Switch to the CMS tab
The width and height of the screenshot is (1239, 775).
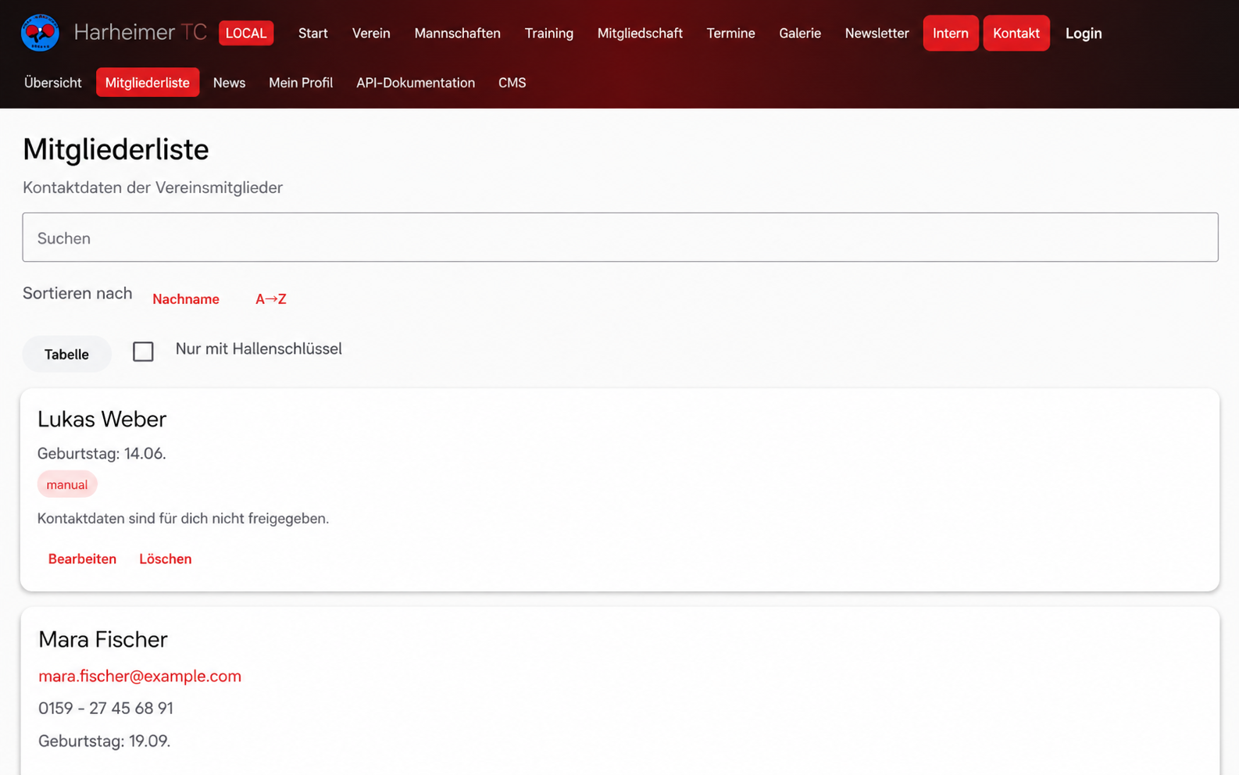coord(512,83)
